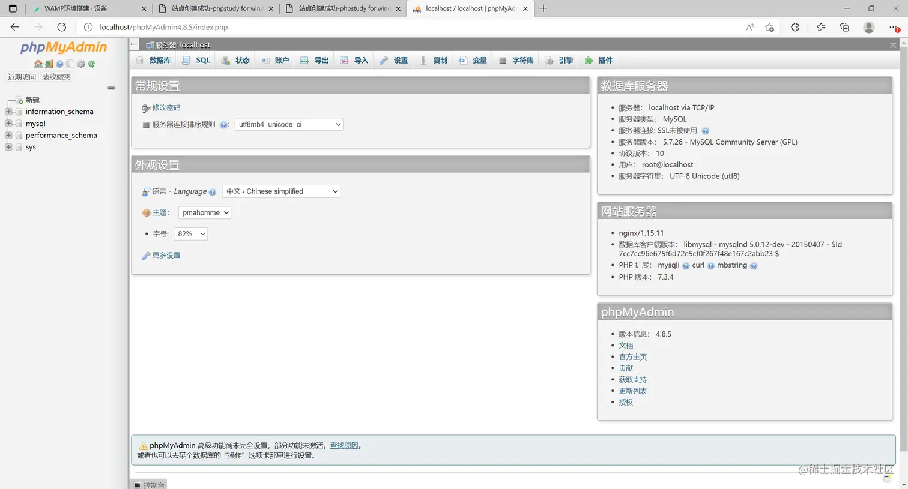Open the 控制台 console bar
The height and width of the screenshot is (489, 908).
click(x=148, y=485)
